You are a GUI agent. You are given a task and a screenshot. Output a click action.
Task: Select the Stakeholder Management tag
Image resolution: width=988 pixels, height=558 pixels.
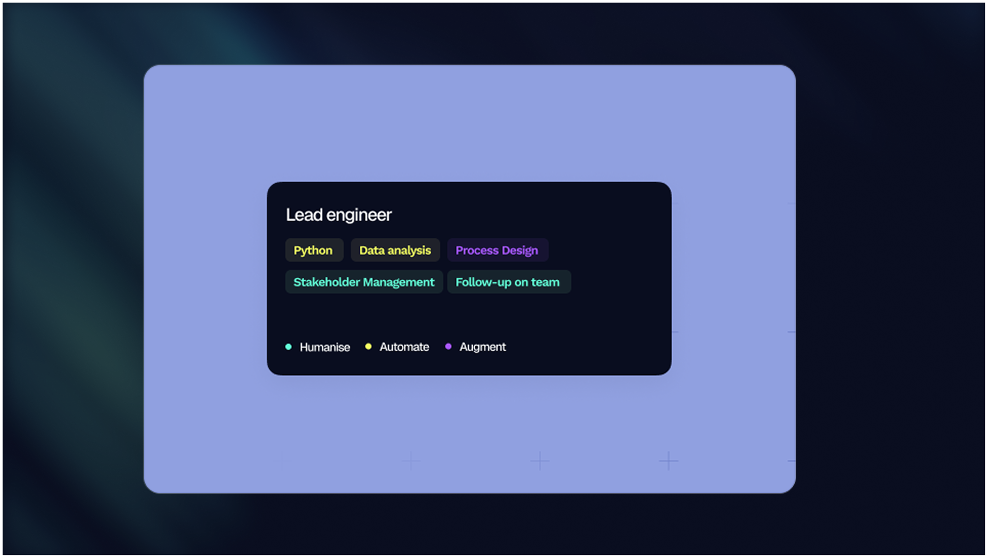[364, 282]
